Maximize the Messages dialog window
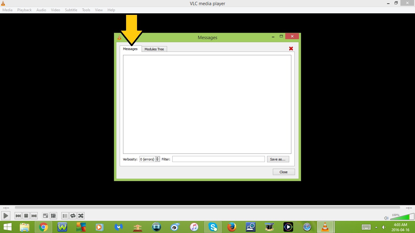 281,36
